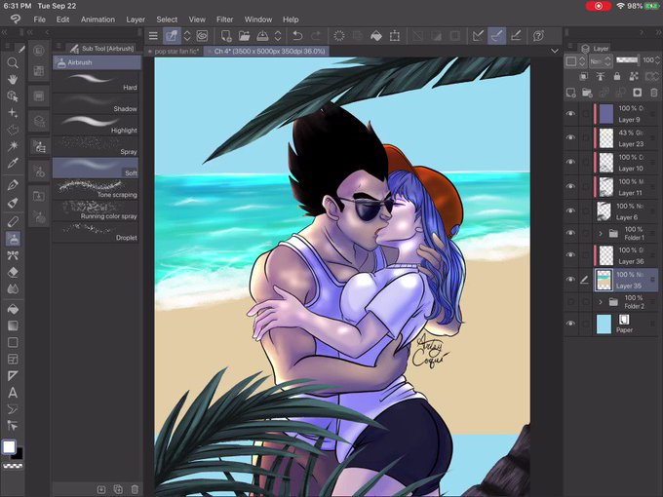Expand Folder 1 in layer list
663x497 pixels.
point(601,233)
